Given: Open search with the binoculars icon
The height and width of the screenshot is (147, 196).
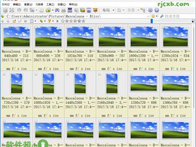Looking at the screenshot, I should pos(57,10).
